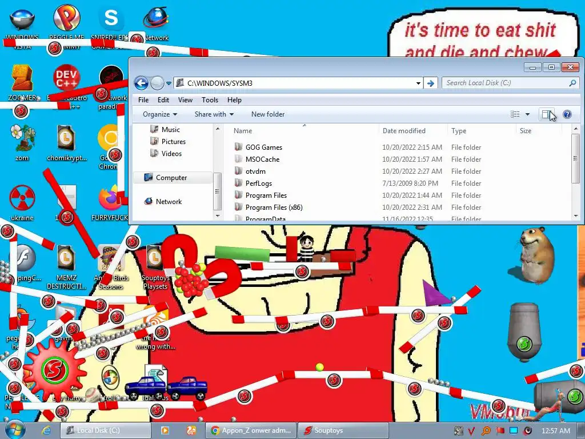Click the file list scrollbar down arrow
Image resolution: width=585 pixels, height=439 pixels.
576,215
